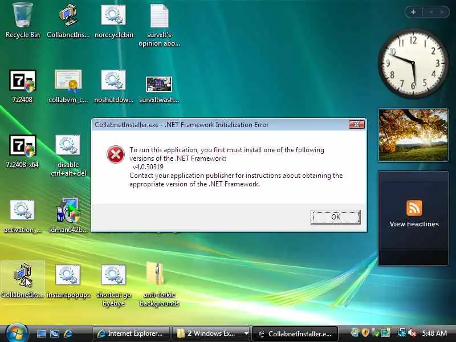Click the network connection tray icon
456x342 pixels.
tap(402, 333)
